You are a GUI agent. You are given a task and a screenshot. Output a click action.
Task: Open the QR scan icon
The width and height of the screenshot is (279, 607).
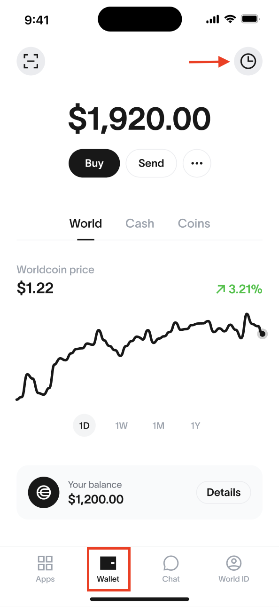31,61
